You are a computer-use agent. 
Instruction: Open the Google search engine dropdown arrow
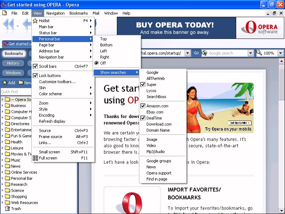250,53
